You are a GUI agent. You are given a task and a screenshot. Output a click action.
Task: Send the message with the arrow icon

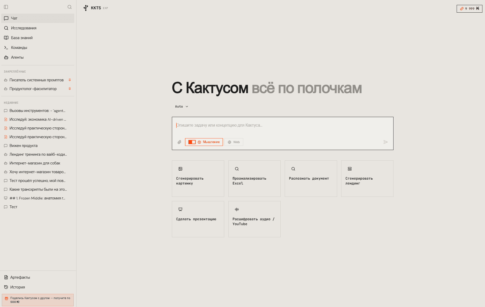(386, 142)
